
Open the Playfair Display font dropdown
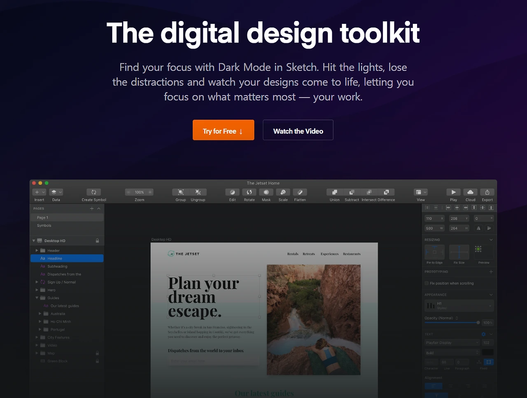tap(452, 342)
